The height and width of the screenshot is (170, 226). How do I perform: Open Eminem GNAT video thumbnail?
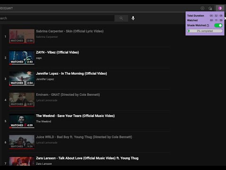pyautogui.click(x=22, y=100)
